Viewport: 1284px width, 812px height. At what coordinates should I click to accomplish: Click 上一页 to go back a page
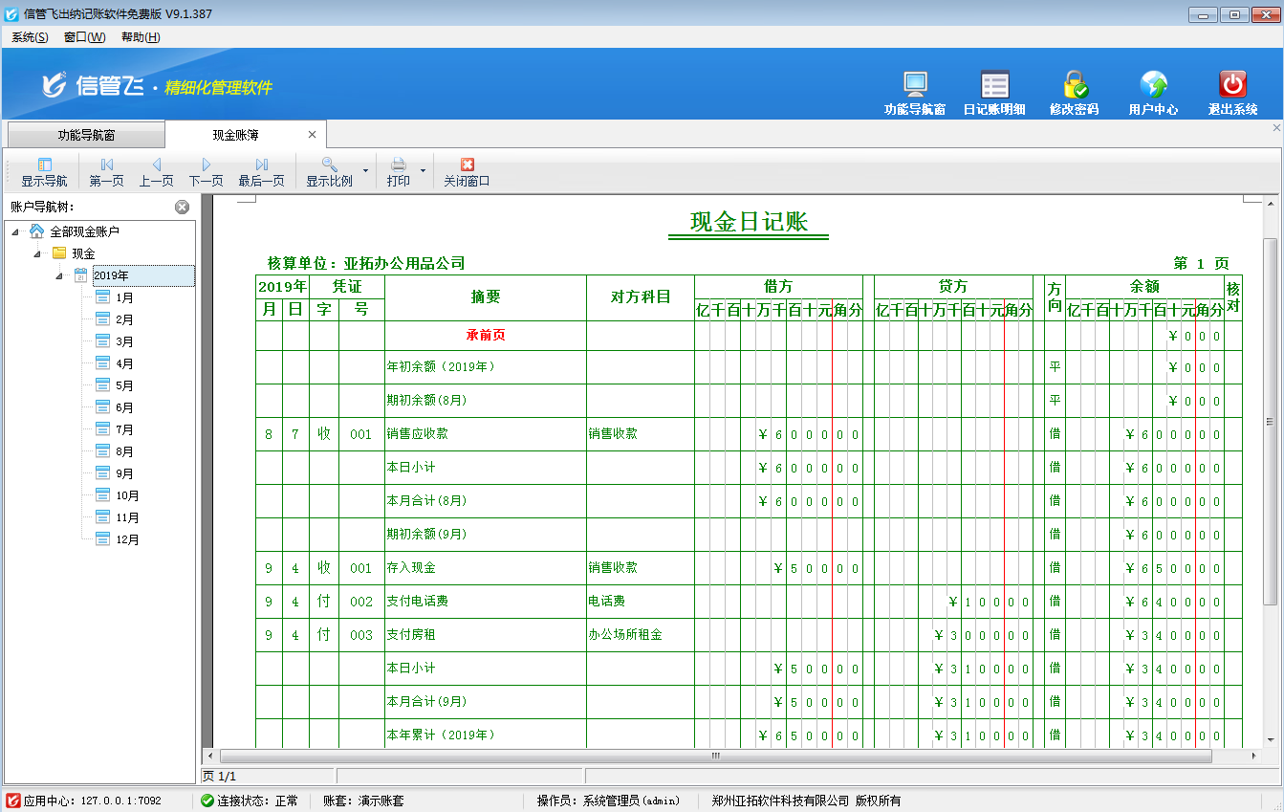pyautogui.click(x=156, y=170)
